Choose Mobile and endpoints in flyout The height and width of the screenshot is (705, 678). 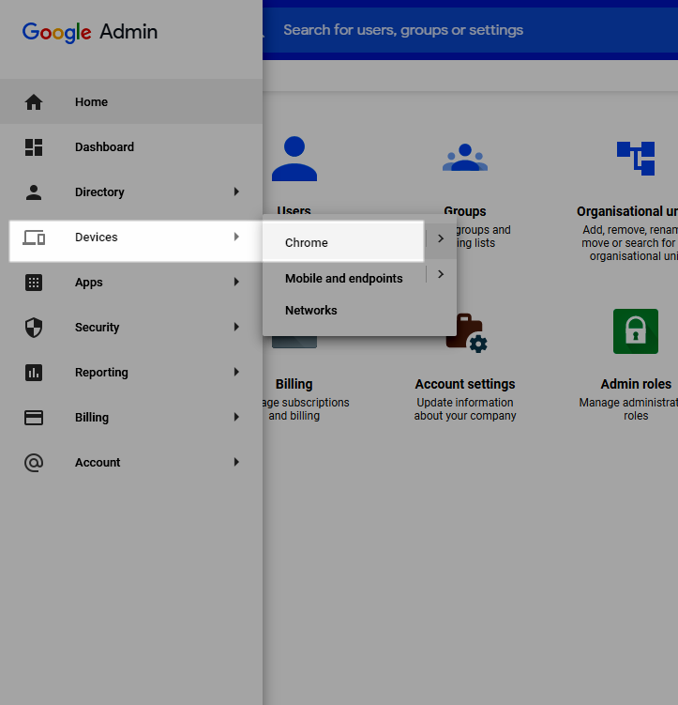coord(343,279)
